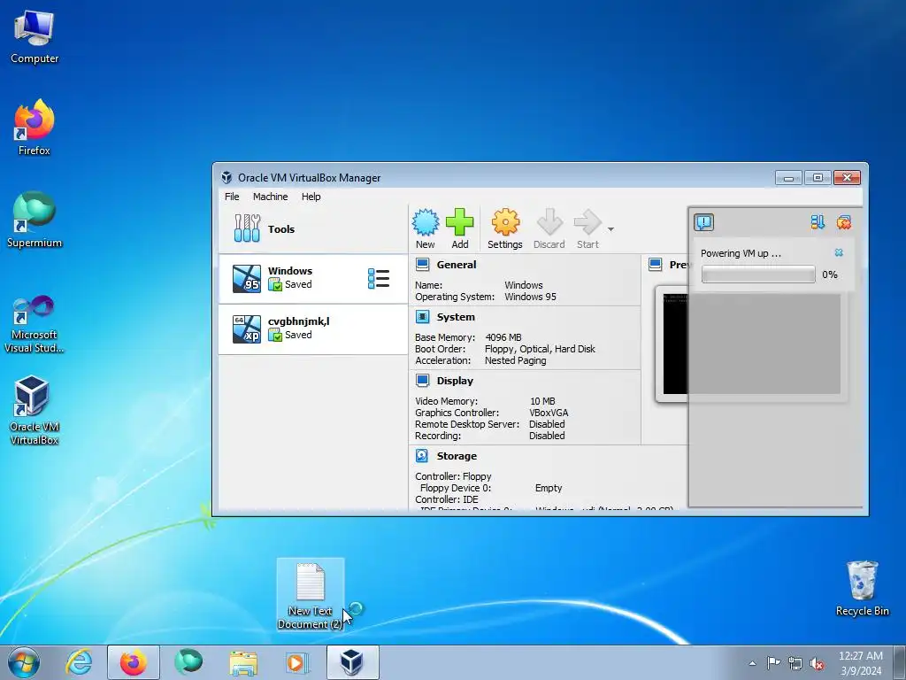Click the Operating System Windows 95 value
The width and height of the screenshot is (906, 680).
pos(531,297)
